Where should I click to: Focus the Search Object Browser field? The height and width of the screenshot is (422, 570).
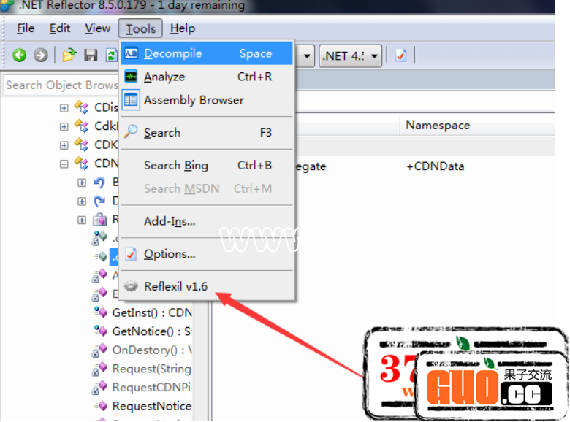tap(61, 85)
